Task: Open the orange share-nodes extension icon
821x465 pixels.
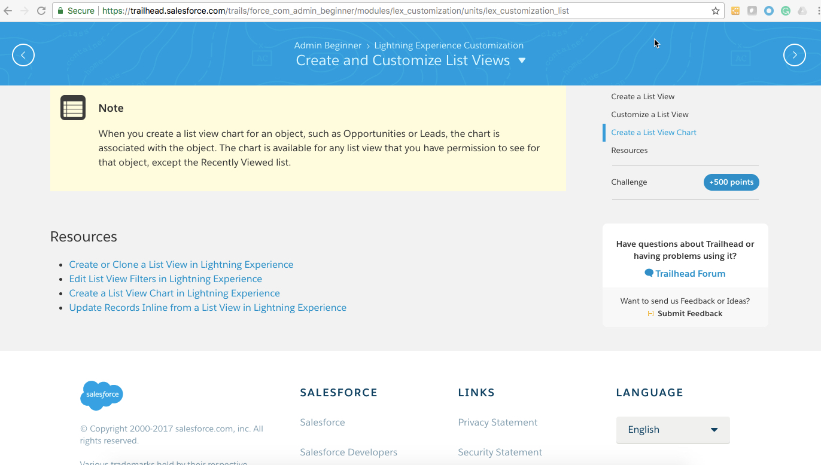Action: pos(735,11)
